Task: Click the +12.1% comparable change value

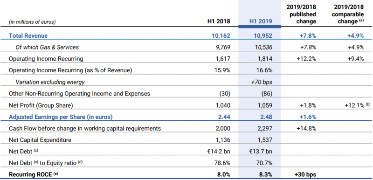Action: (x=352, y=105)
